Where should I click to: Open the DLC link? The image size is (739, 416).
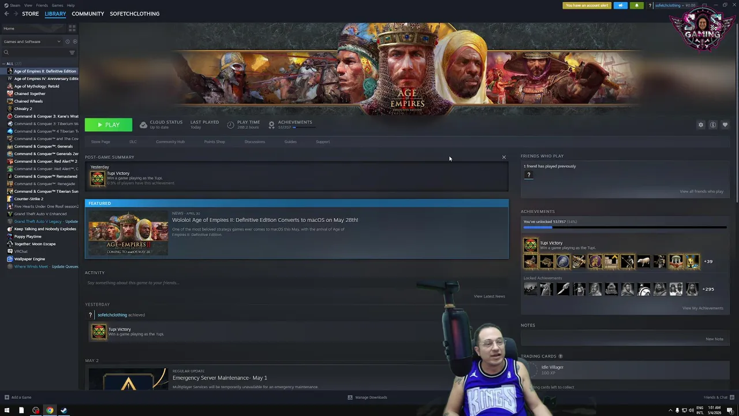click(133, 142)
